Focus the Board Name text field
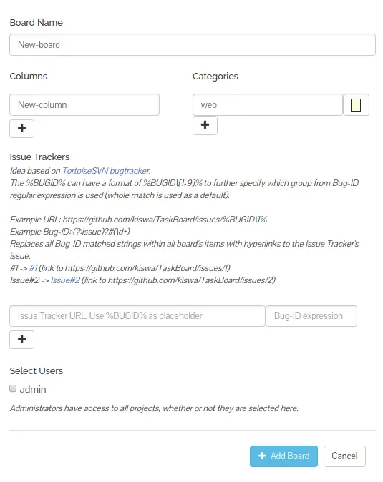 (x=193, y=45)
